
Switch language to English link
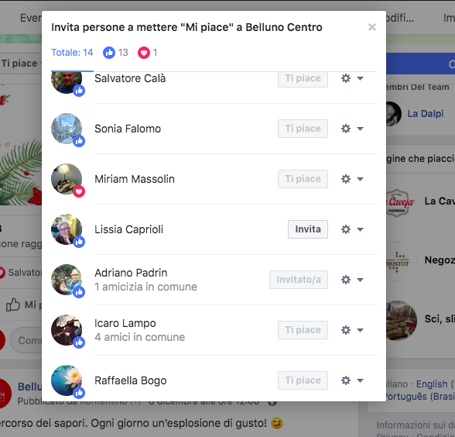coord(432,384)
